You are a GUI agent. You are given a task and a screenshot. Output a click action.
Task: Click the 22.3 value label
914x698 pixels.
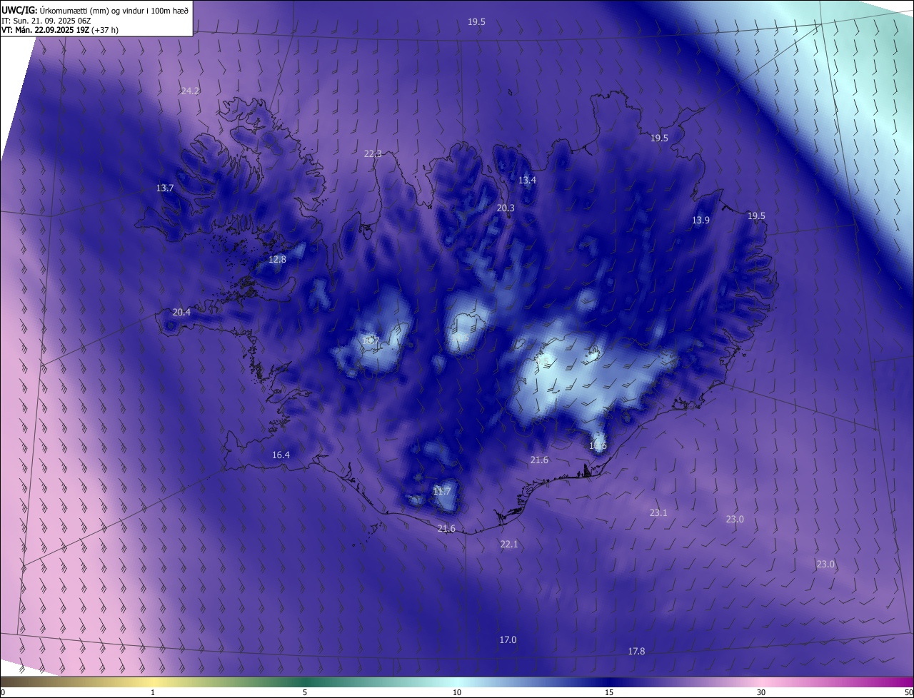(x=373, y=154)
